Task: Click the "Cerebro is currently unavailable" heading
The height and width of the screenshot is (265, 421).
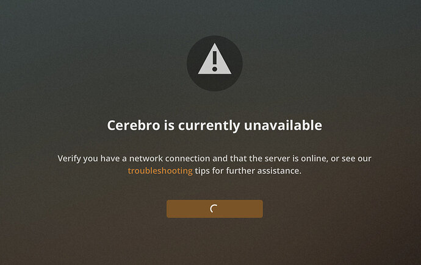Action: 215,125
